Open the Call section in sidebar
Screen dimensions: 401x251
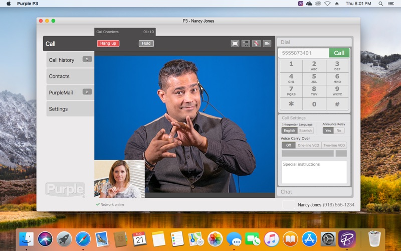click(x=69, y=44)
